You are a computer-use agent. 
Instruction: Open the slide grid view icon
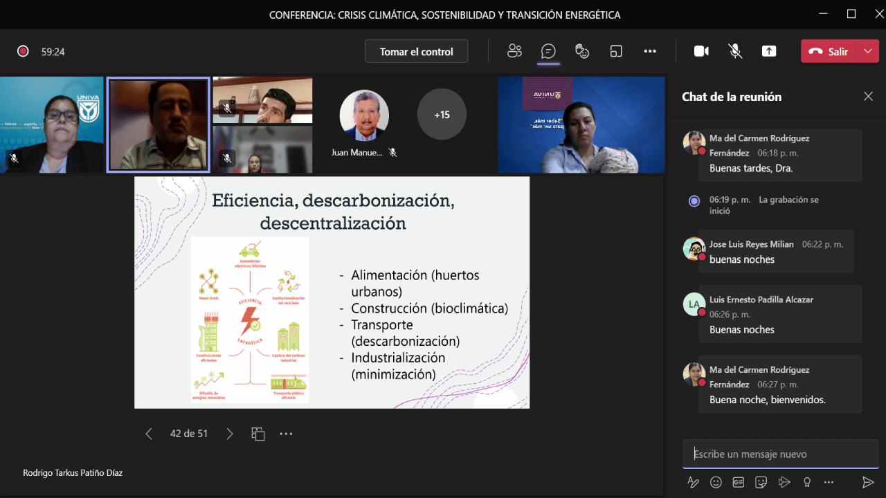coord(258,434)
